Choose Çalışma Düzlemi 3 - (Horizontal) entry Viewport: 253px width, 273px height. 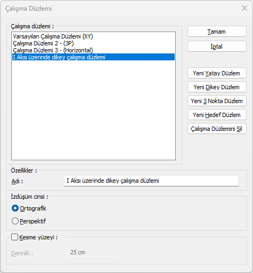tap(53, 50)
